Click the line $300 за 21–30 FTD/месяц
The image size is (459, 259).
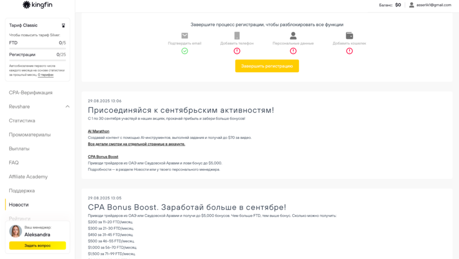coord(111,228)
